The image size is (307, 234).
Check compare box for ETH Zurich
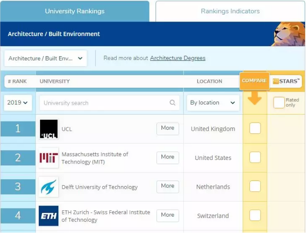256,216
